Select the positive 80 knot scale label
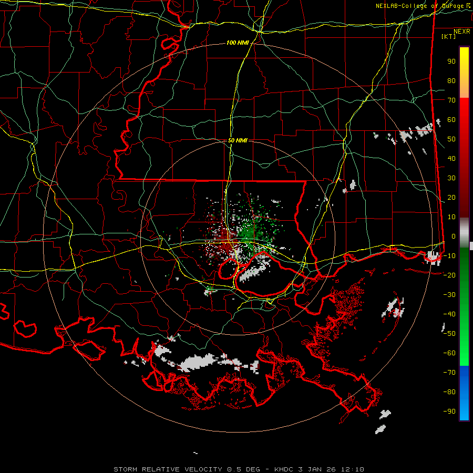 coord(451,81)
